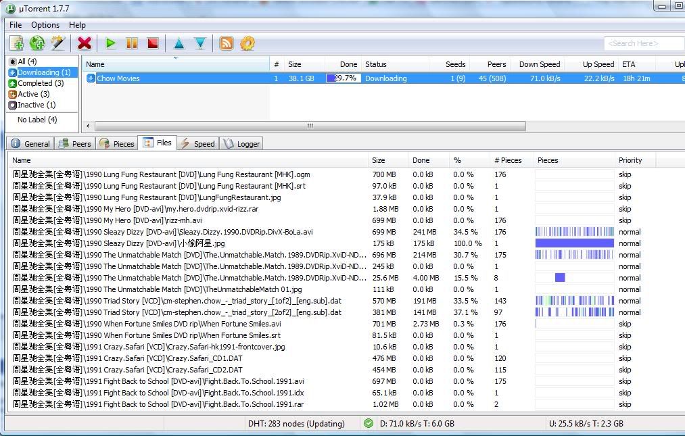685x436 pixels.
Task: Sort torrents by Down Speed header
Action: (538, 64)
